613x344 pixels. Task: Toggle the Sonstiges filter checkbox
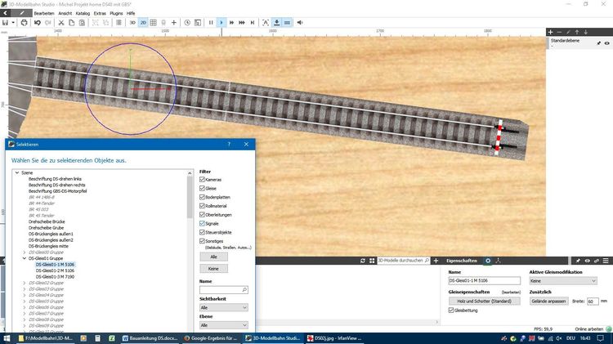click(202, 241)
